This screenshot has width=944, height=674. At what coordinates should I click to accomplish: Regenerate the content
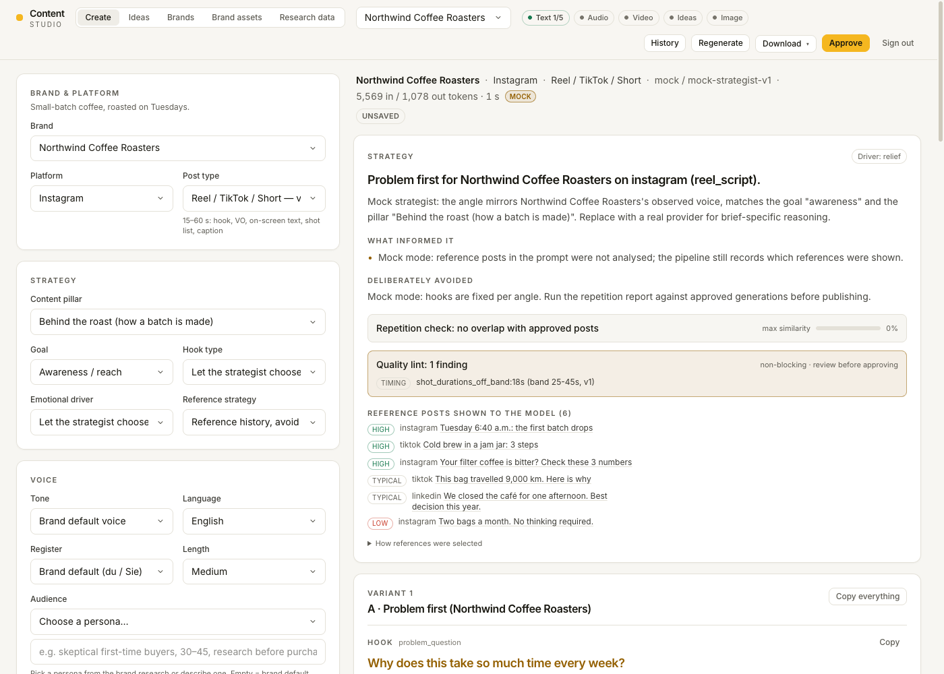click(x=720, y=43)
